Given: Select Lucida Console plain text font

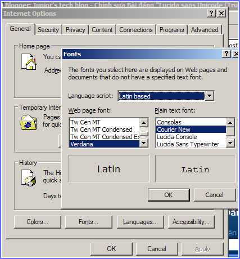Looking at the screenshot, I should pos(191,137).
